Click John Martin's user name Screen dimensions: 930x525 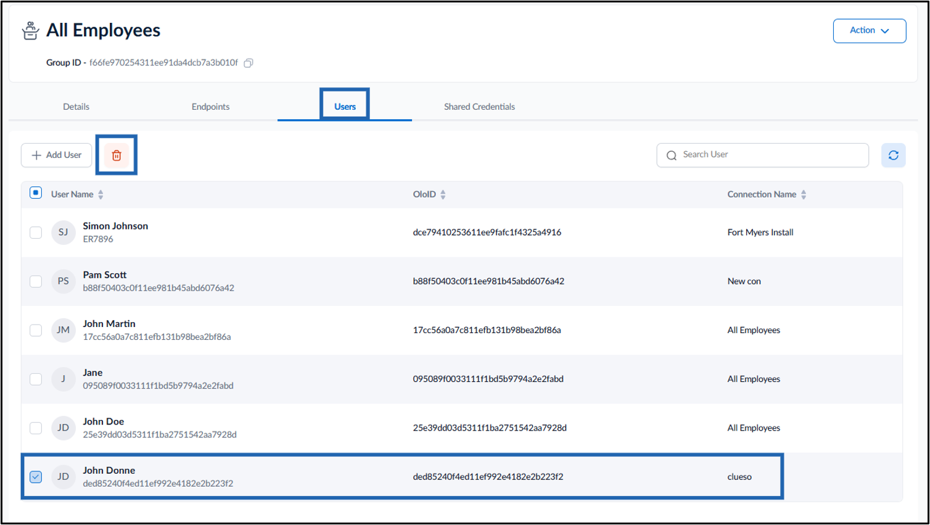click(x=109, y=324)
